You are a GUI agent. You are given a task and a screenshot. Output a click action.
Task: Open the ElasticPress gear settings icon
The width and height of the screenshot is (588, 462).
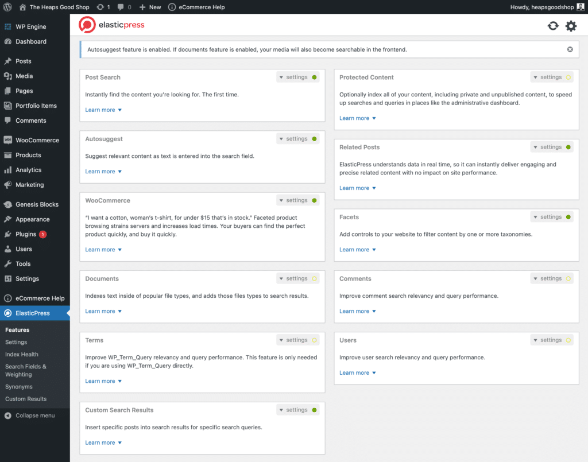[571, 25]
